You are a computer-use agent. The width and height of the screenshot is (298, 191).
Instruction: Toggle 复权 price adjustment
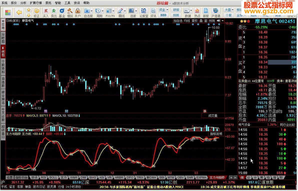194,21
